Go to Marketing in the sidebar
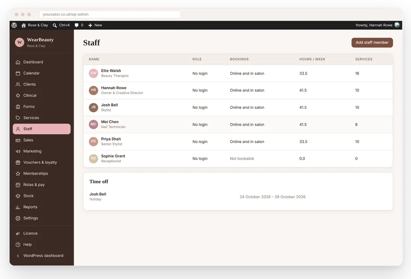Screen dimensions: 411x279 (x=42, y=151)
